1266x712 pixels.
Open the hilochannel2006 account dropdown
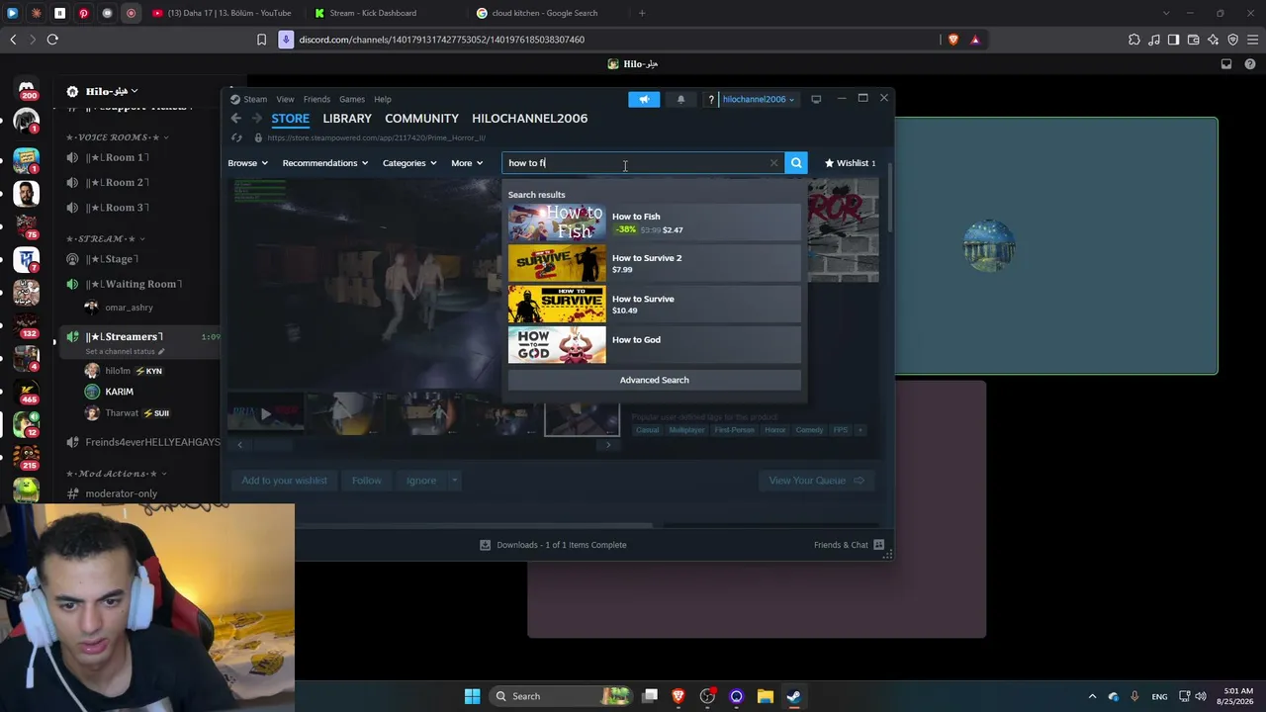[x=758, y=99]
